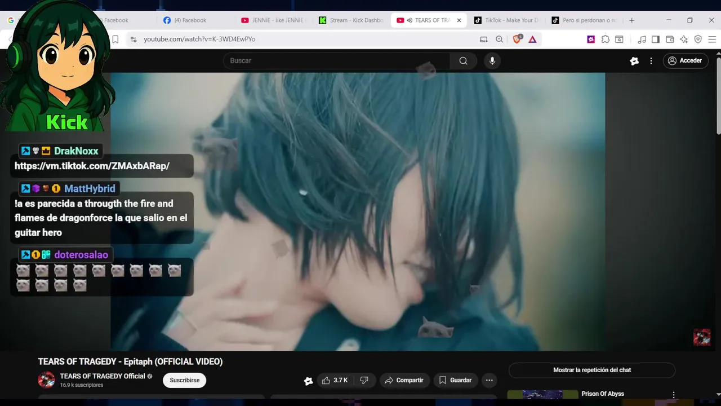Open options menu for Prison Of Abyss
This screenshot has height=406, width=721.
[674, 395]
